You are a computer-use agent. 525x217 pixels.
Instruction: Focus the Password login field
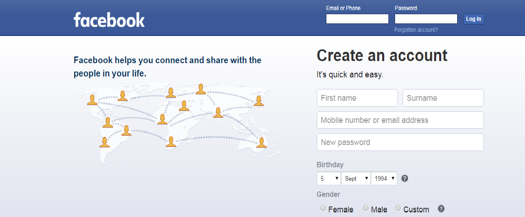tap(426, 19)
